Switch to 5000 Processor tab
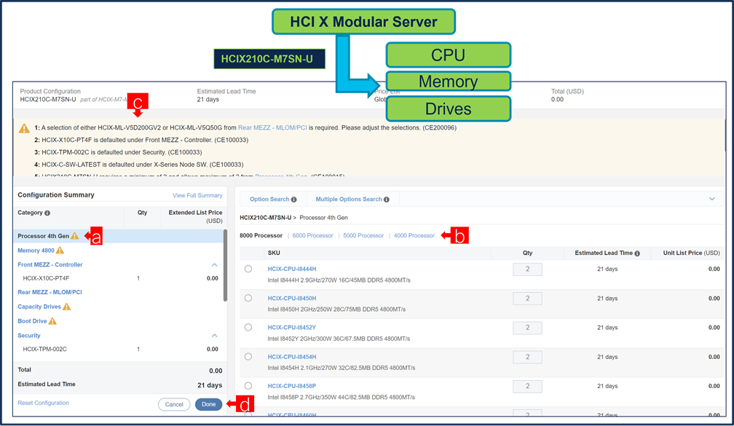The image size is (734, 426). [x=363, y=235]
